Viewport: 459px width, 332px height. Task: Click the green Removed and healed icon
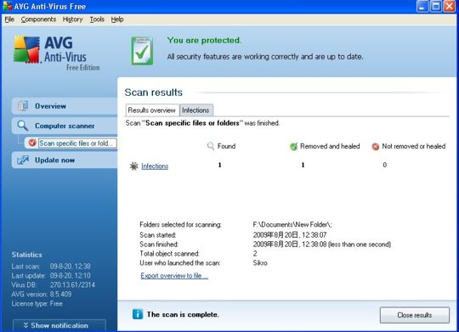coord(293,146)
